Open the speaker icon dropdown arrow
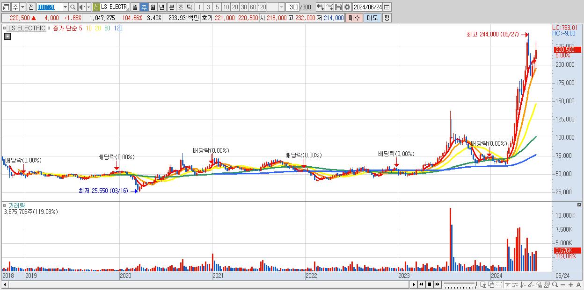This screenshot has width=584, height=290. pos(88,7)
